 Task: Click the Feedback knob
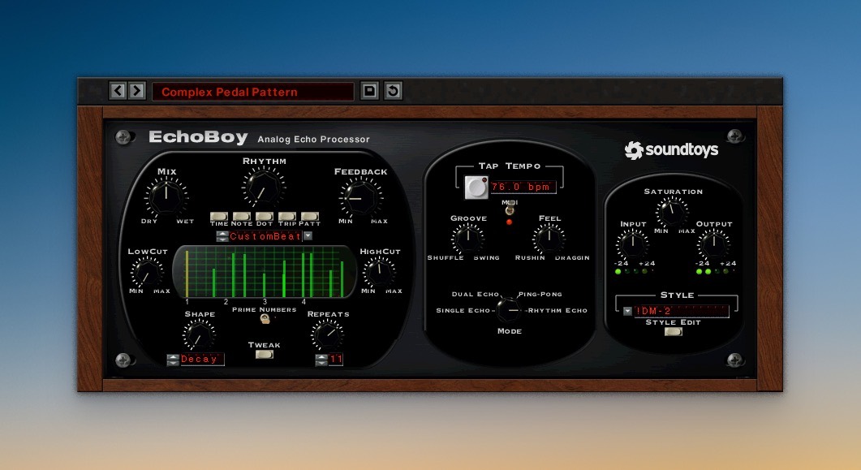pyautogui.click(x=360, y=197)
